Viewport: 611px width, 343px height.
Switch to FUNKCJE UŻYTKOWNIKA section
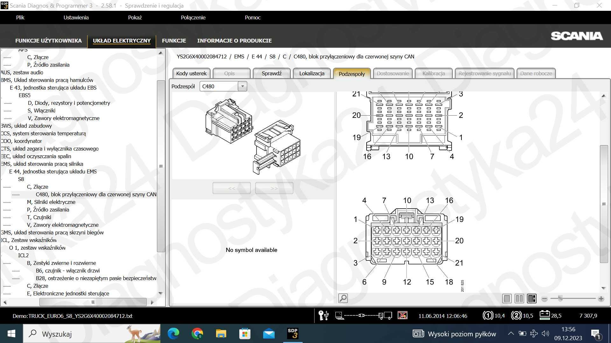[x=48, y=41]
